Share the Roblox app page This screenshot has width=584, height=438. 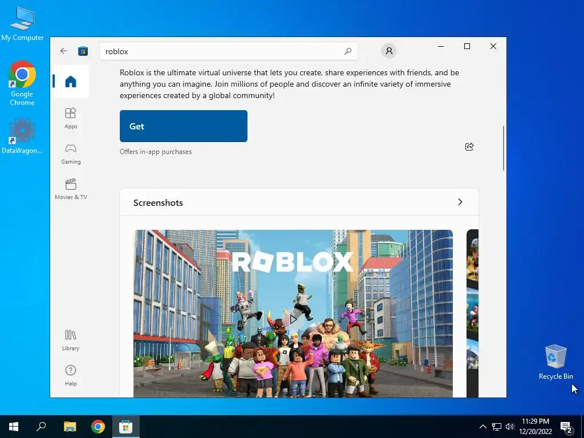pos(469,147)
